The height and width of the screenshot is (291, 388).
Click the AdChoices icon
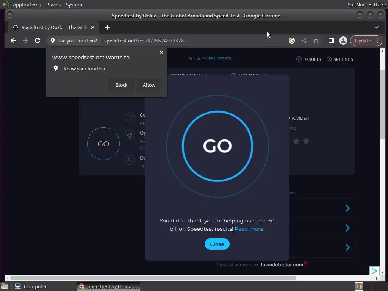click(374, 271)
